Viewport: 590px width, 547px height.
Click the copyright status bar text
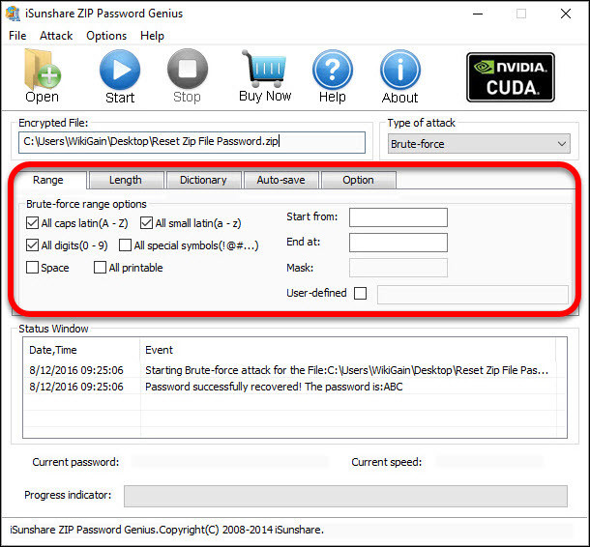click(x=166, y=530)
